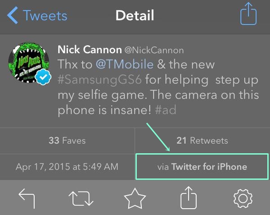Viewport: 270px width, 215px height.
Task: Tap the @NickCannon handle
Action: [x=154, y=50]
